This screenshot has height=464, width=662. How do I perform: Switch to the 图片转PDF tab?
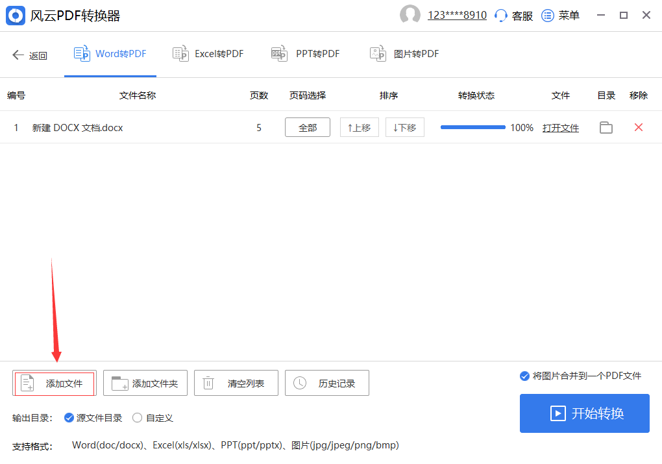404,54
